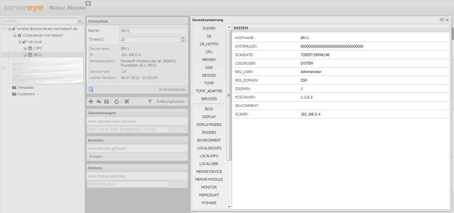Collapse the Computerservice-Haibach node
Screen dimensions: 454x213
click(14, 35)
